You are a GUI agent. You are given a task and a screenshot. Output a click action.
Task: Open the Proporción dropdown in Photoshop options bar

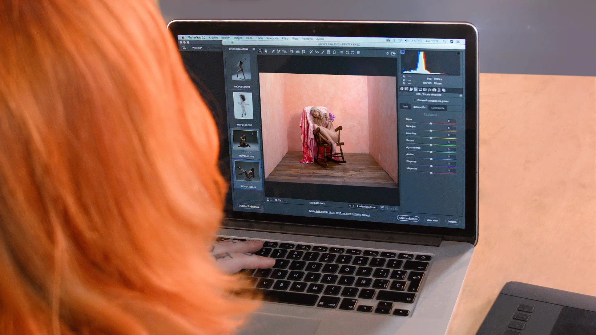pos(200,48)
